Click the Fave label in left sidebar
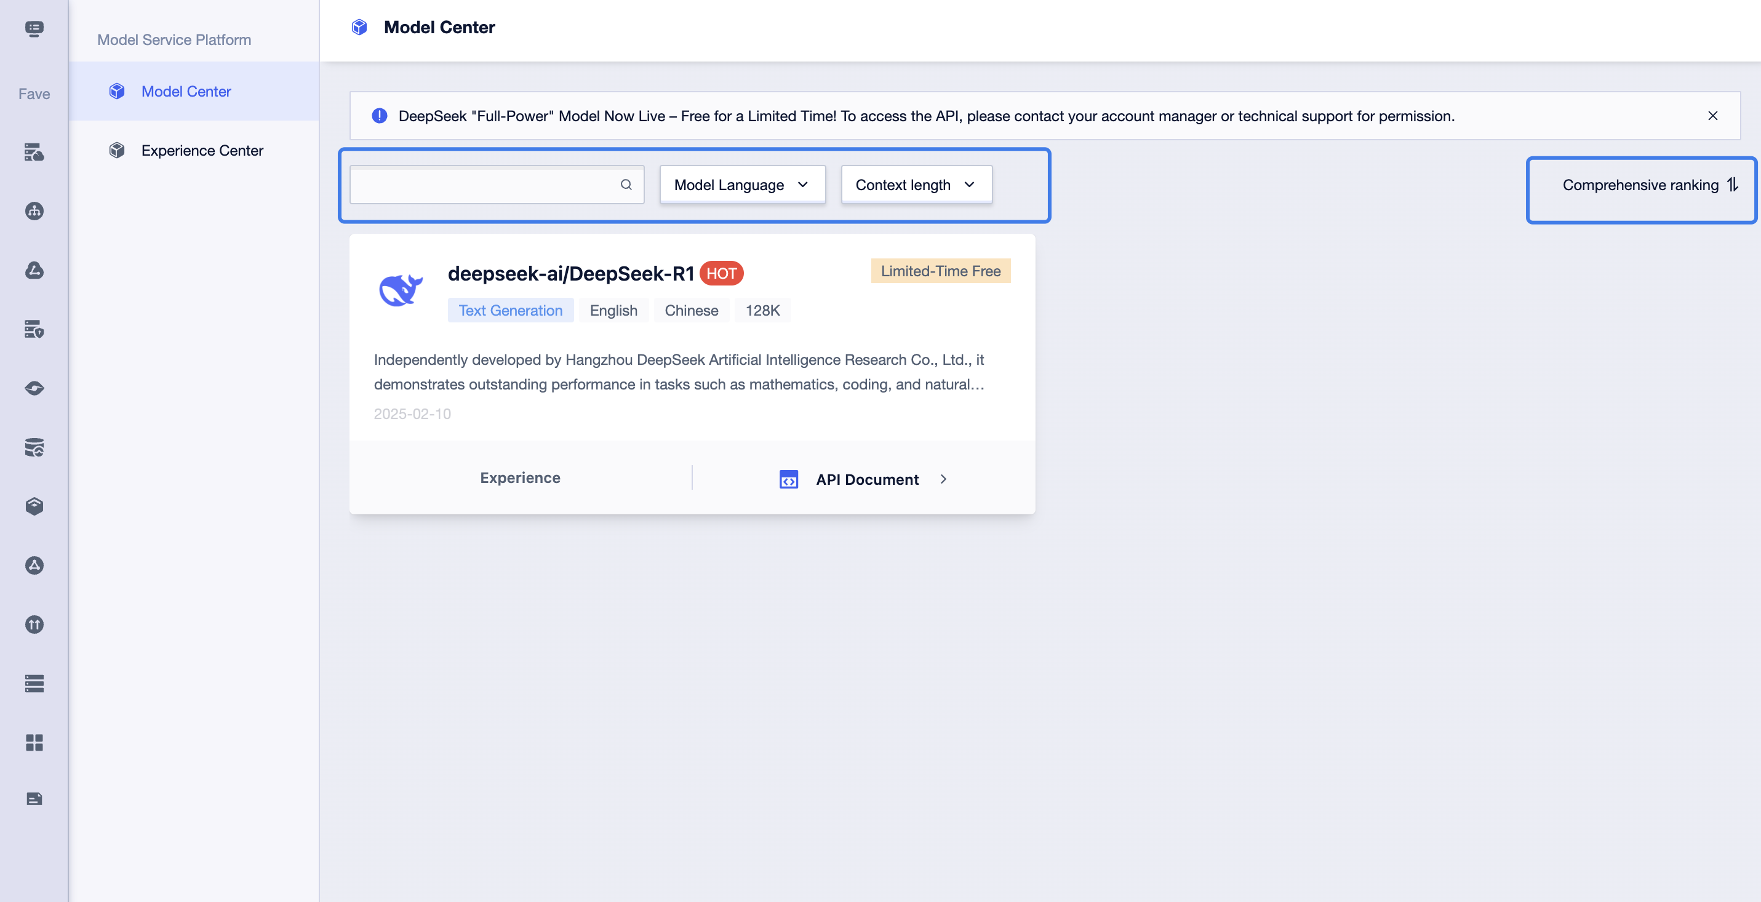Screen dimensions: 1761x902 coord(34,94)
